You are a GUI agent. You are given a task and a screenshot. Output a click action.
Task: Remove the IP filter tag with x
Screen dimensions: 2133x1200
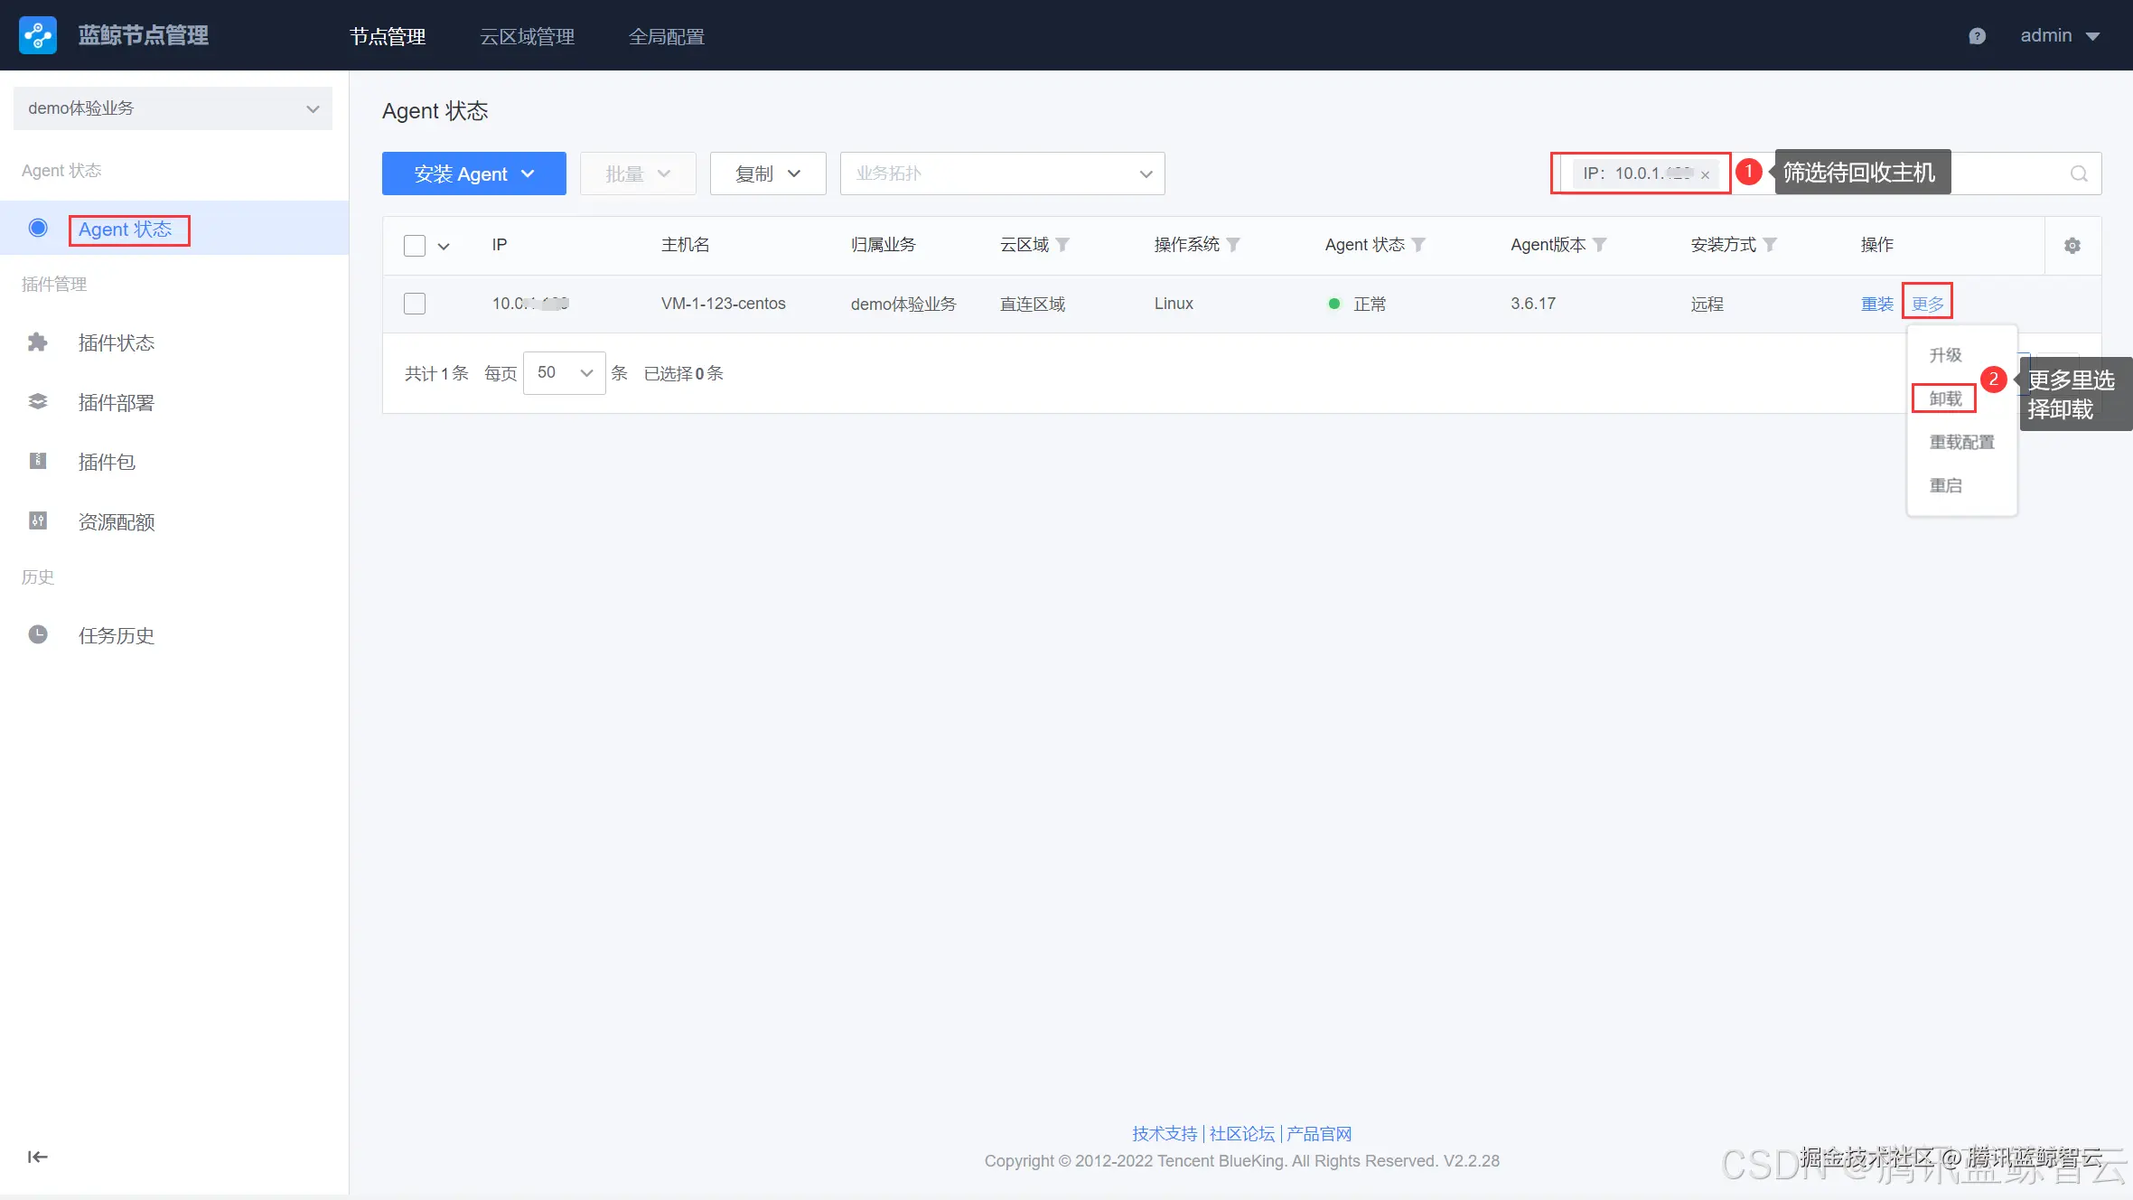point(1705,175)
